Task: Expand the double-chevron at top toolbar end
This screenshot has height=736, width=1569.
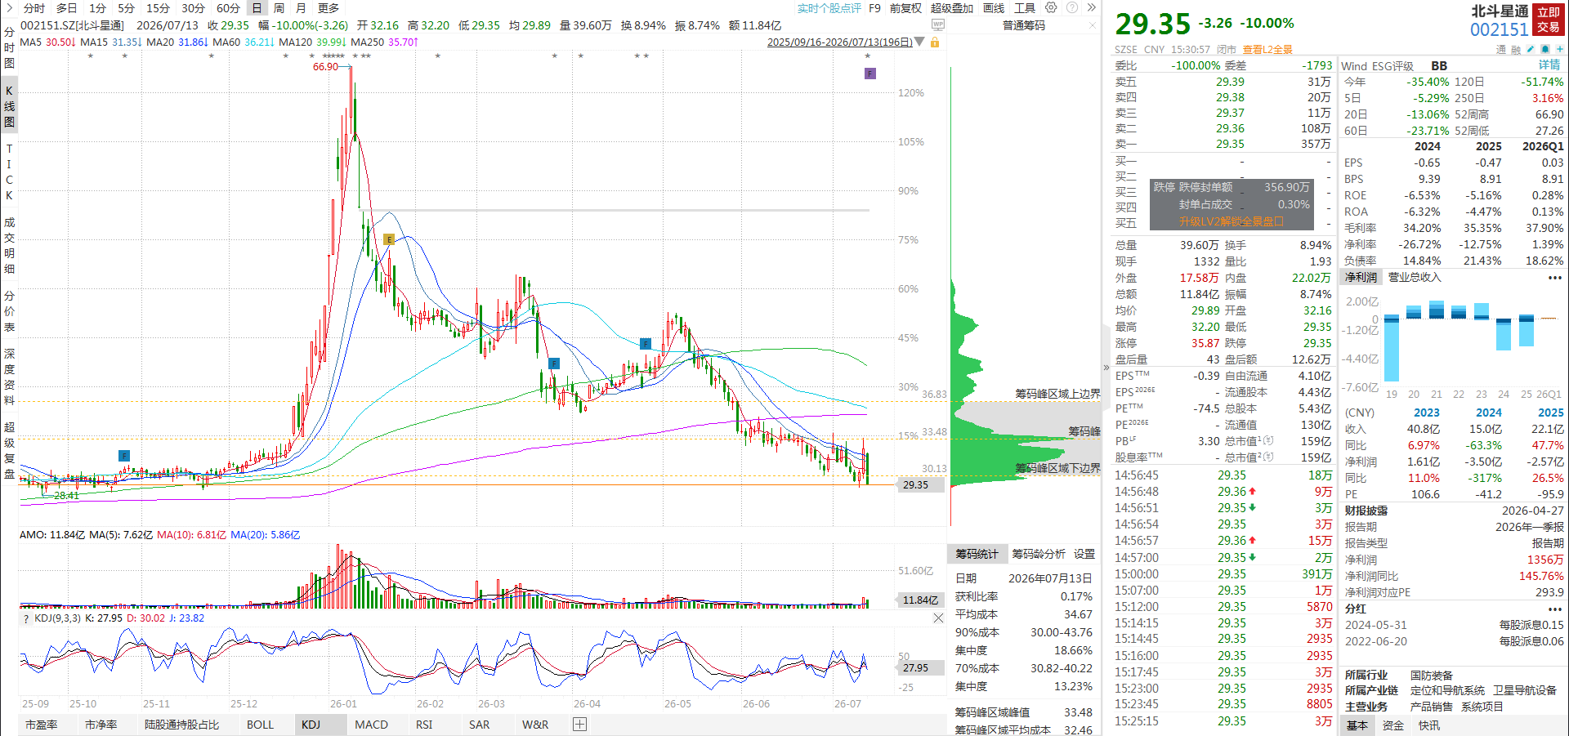Action: point(1091,7)
